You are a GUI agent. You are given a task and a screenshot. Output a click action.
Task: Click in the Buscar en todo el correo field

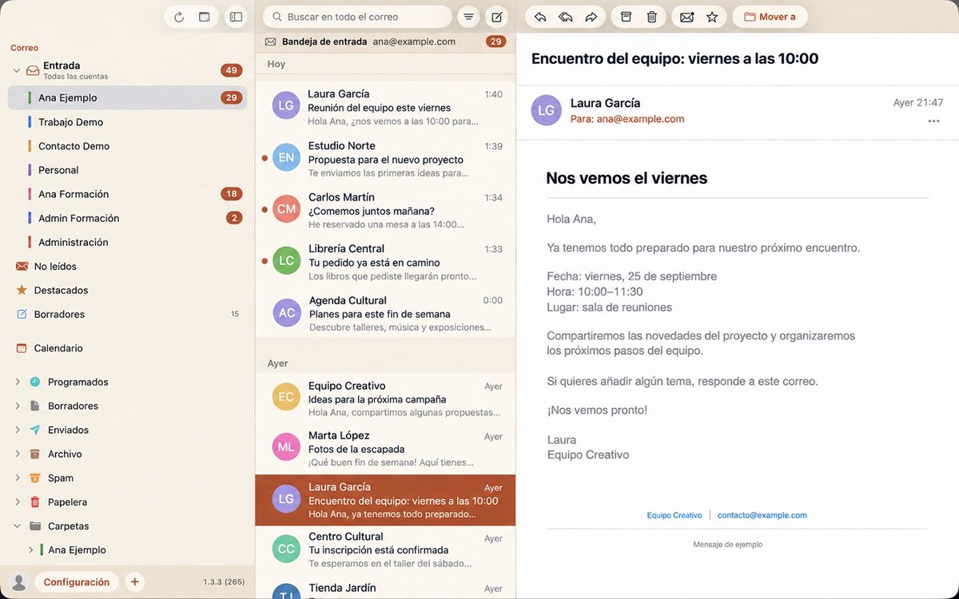[357, 17]
